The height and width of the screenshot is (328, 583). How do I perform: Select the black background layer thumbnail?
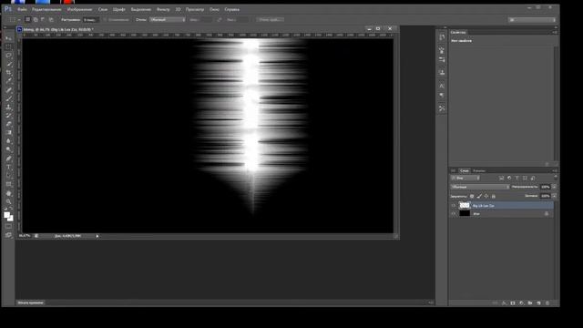coord(465,214)
